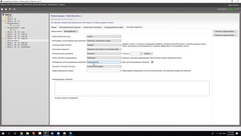This screenshot has height=136, width=241.
Task: Click Сохранить предустановки button
Action: click(x=225, y=35)
